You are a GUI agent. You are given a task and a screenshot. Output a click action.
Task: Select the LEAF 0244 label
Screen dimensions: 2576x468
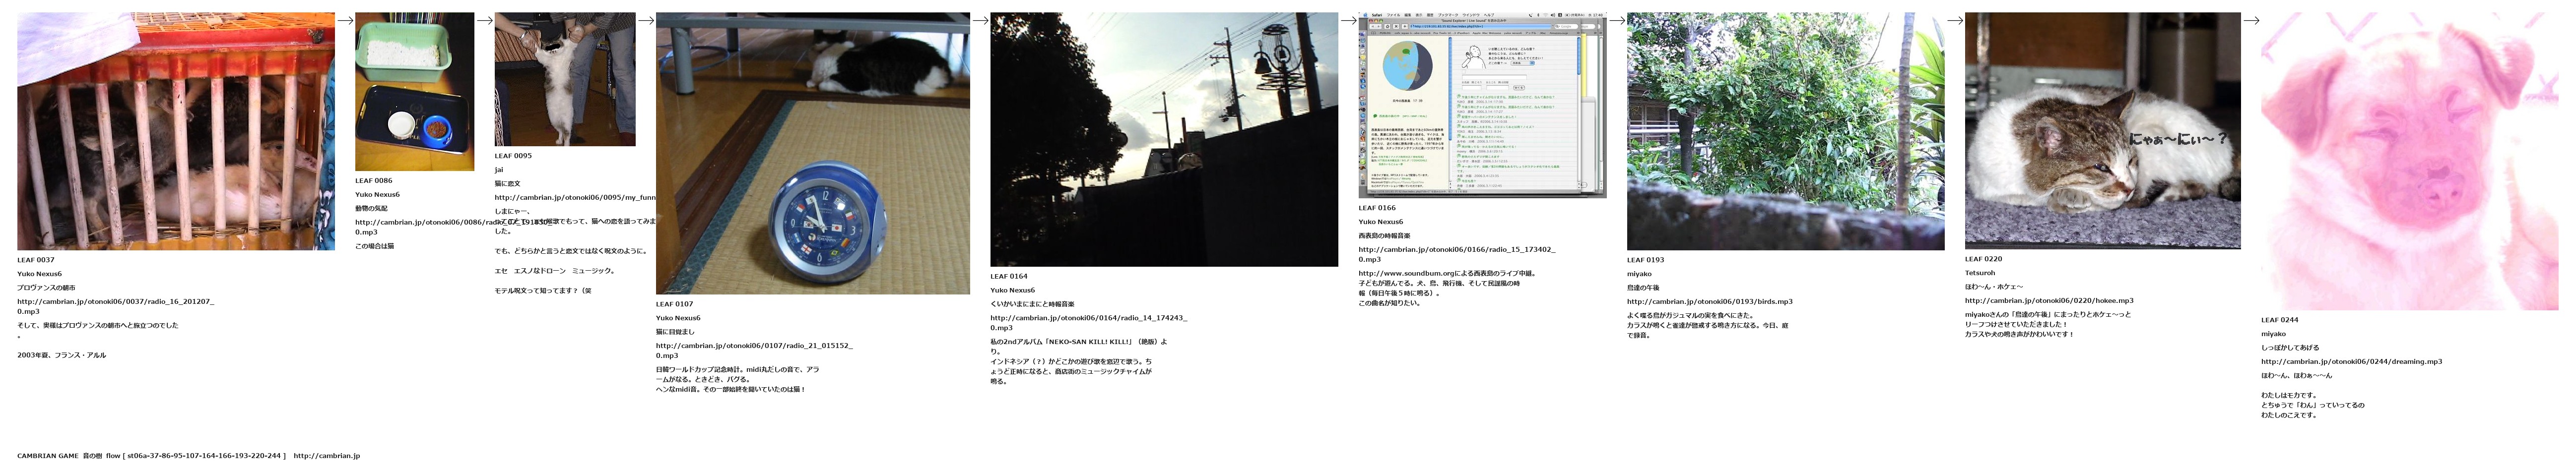pos(2280,320)
